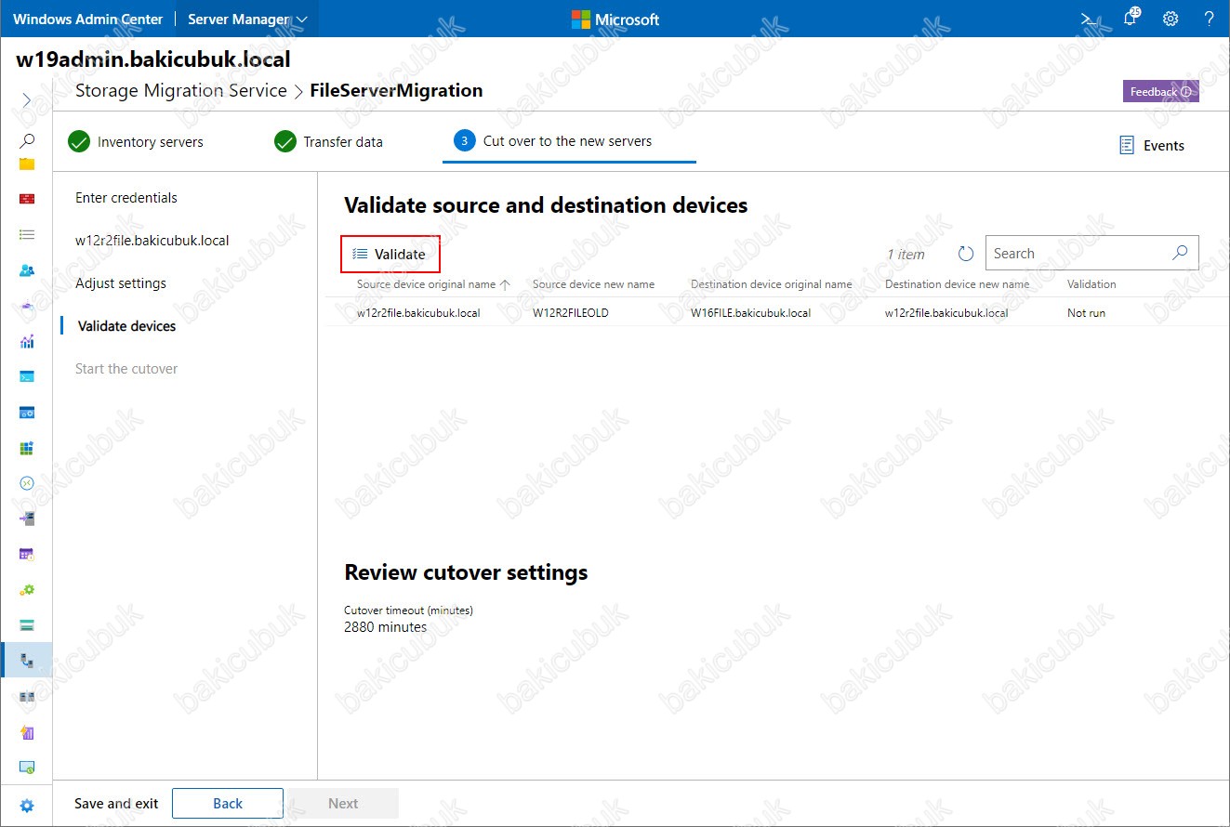Sort by Source device original name column
Screen dimensions: 1230x827
tap(433, 284)
